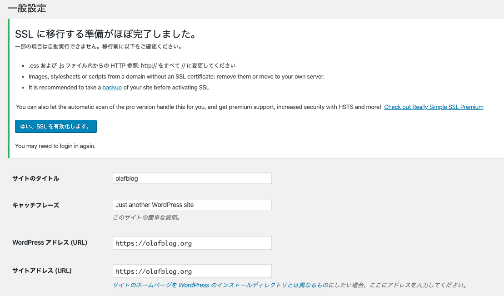This screenshot has height=296, width=504.
Task: Click 'You may need to login in again.' text
Action: click(x=55, y=146)
